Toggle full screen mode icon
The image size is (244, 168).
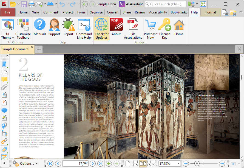coord(203,4)
